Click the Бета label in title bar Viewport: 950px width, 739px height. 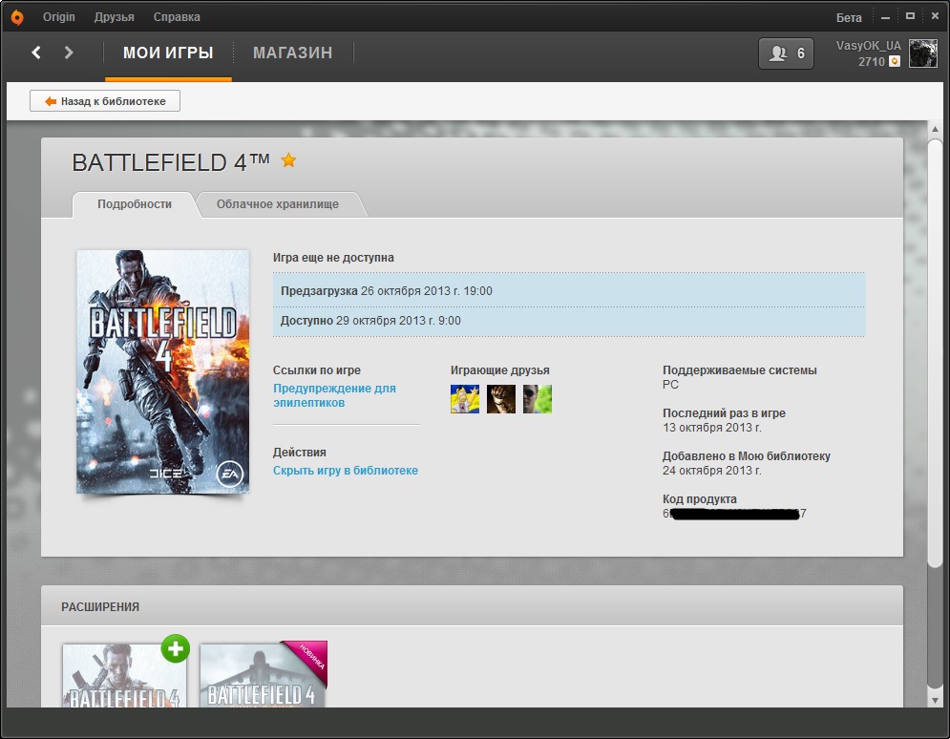click(x=849, y=17)
